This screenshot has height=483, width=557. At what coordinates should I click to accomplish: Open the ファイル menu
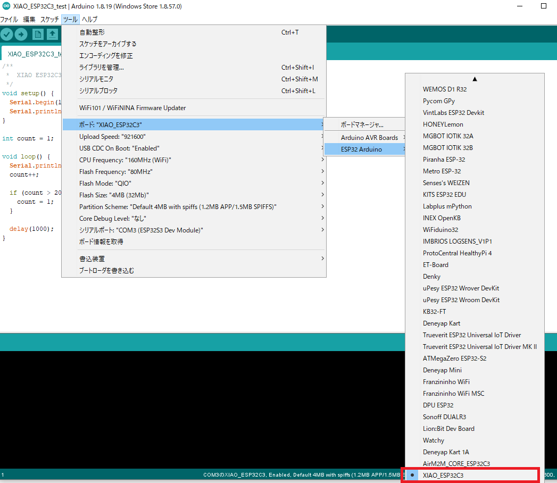click(9, 19)
